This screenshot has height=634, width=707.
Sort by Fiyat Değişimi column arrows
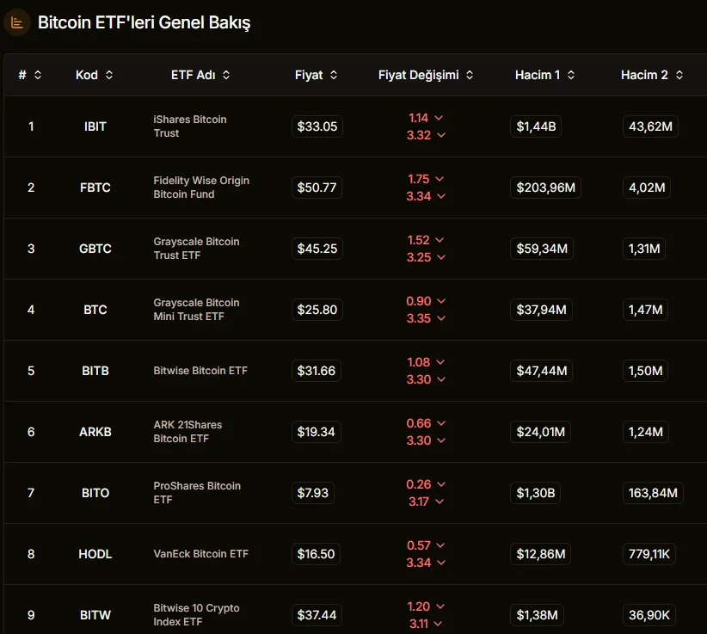coord(470,75)
